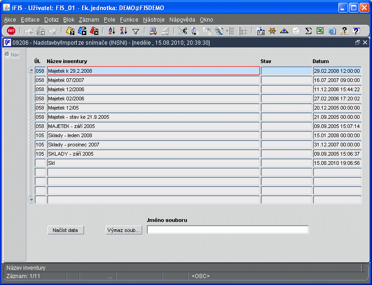This screenshot has width=372, height=285.
Task: Select the row Majetek 12/2006
Action: coord(153,89)
